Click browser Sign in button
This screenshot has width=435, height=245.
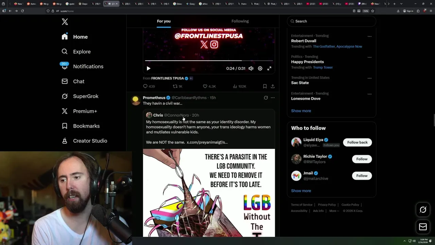point(408,11)
